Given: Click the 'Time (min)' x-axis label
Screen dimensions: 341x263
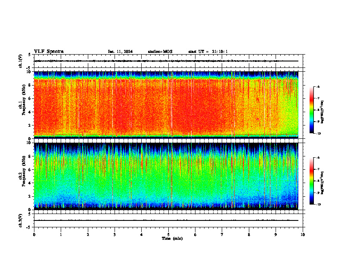Looking at the screenshot, I should (172, 239).
